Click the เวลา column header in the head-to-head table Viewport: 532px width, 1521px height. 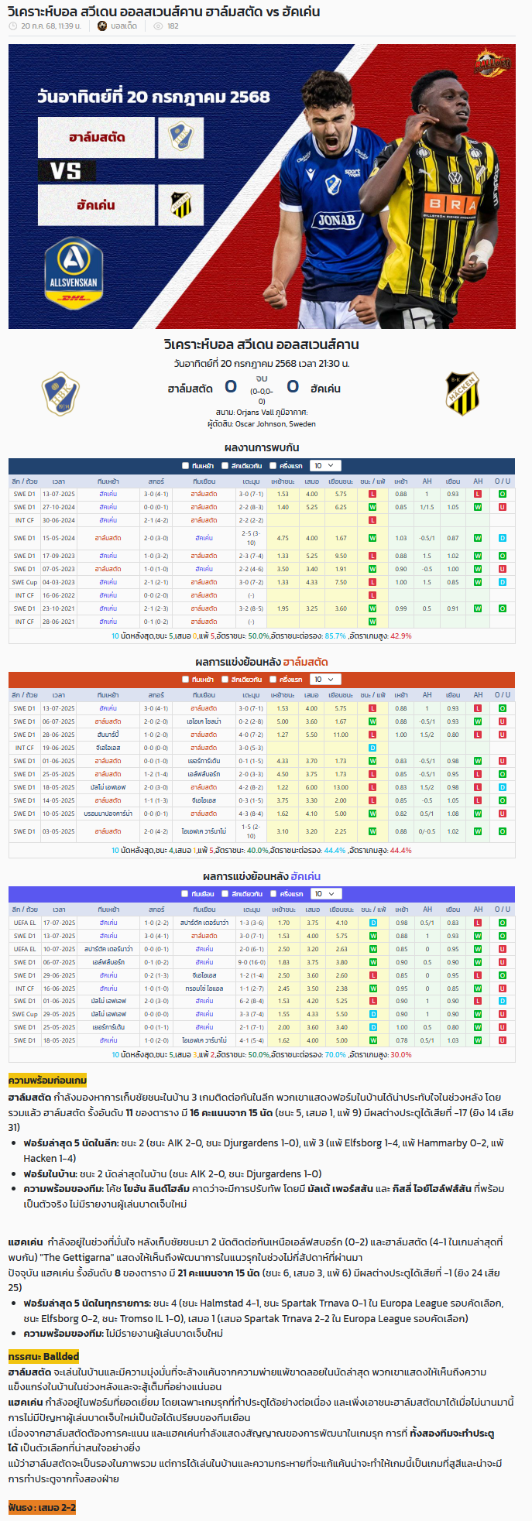pyautogui.click(x=58, y=481)
